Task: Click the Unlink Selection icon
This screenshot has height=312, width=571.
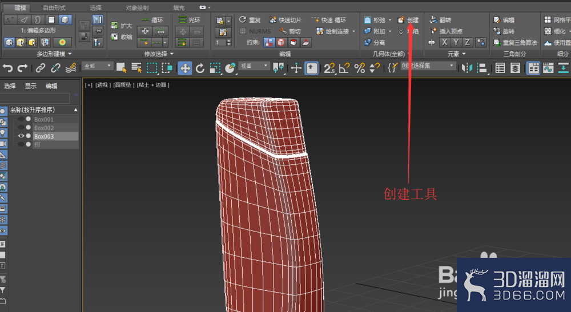Action: (x=55, y=68)
